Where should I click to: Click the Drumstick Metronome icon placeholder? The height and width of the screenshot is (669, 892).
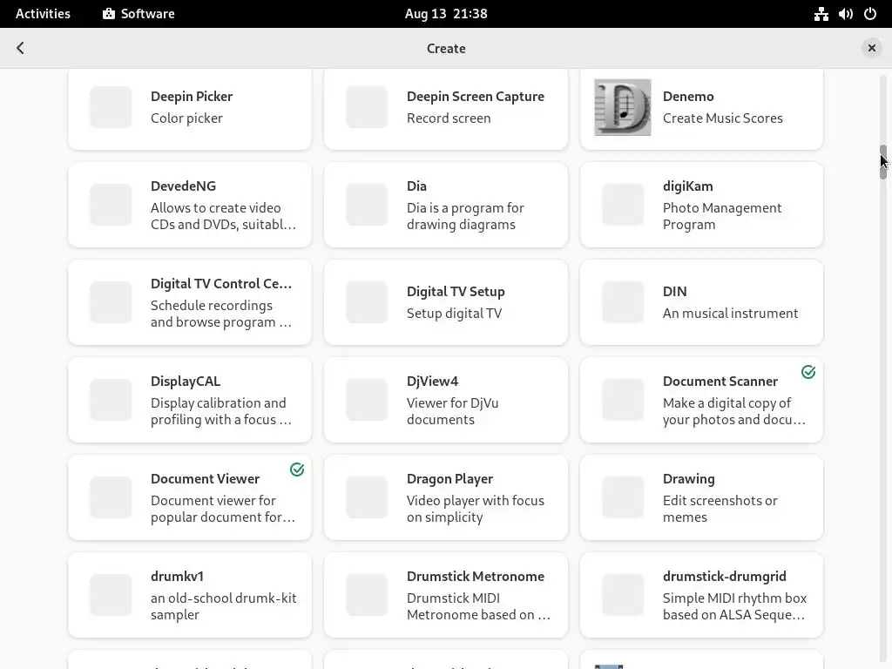(367, 595)
